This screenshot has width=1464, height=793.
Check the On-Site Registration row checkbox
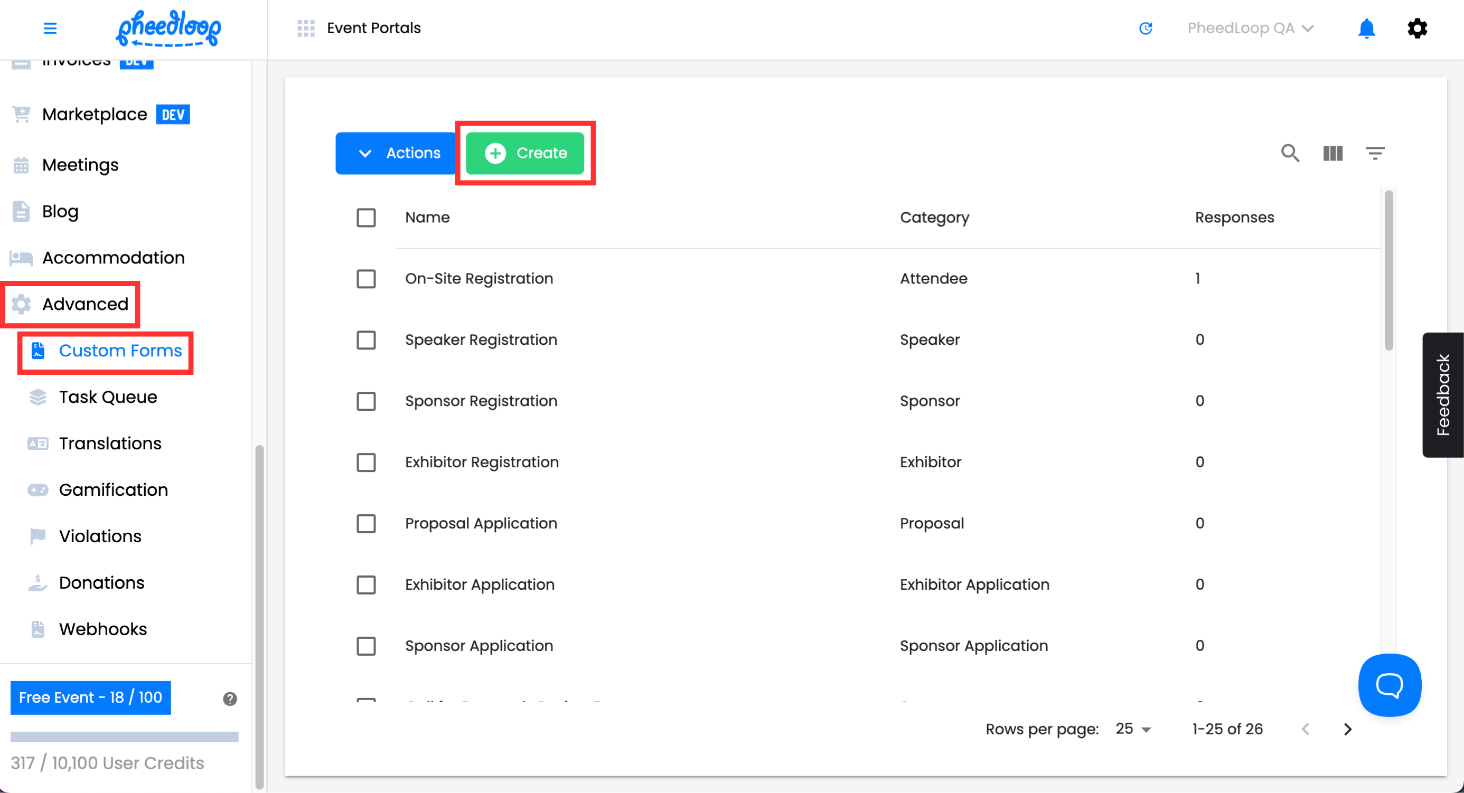[366, 278]
